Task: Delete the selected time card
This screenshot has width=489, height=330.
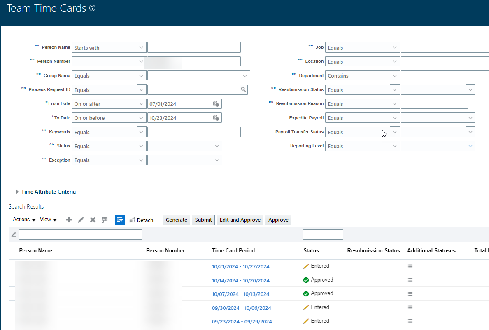Action: click(x=92, y=220)
